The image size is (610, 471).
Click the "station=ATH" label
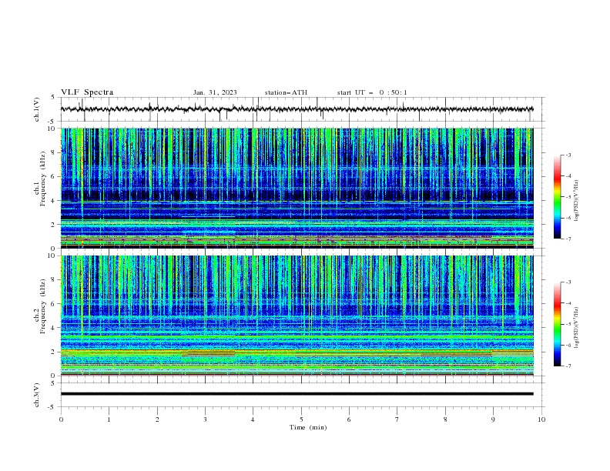point(286,92)
